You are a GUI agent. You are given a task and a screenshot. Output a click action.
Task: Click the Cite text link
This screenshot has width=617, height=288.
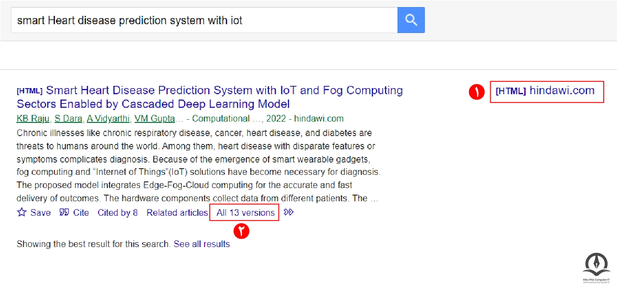[x=81, y=213]
